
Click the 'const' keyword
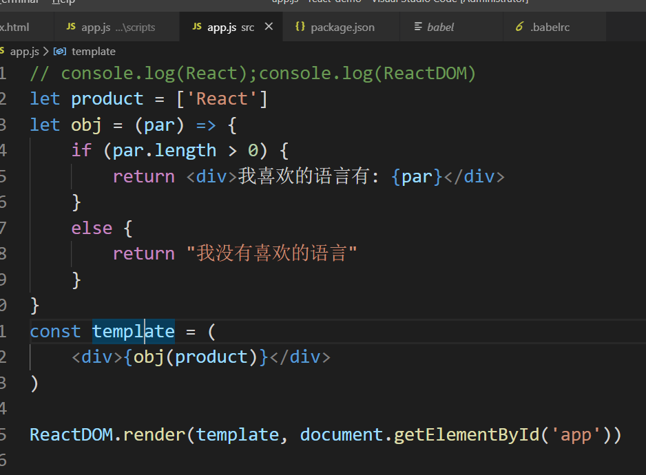(x=55, y=332)
